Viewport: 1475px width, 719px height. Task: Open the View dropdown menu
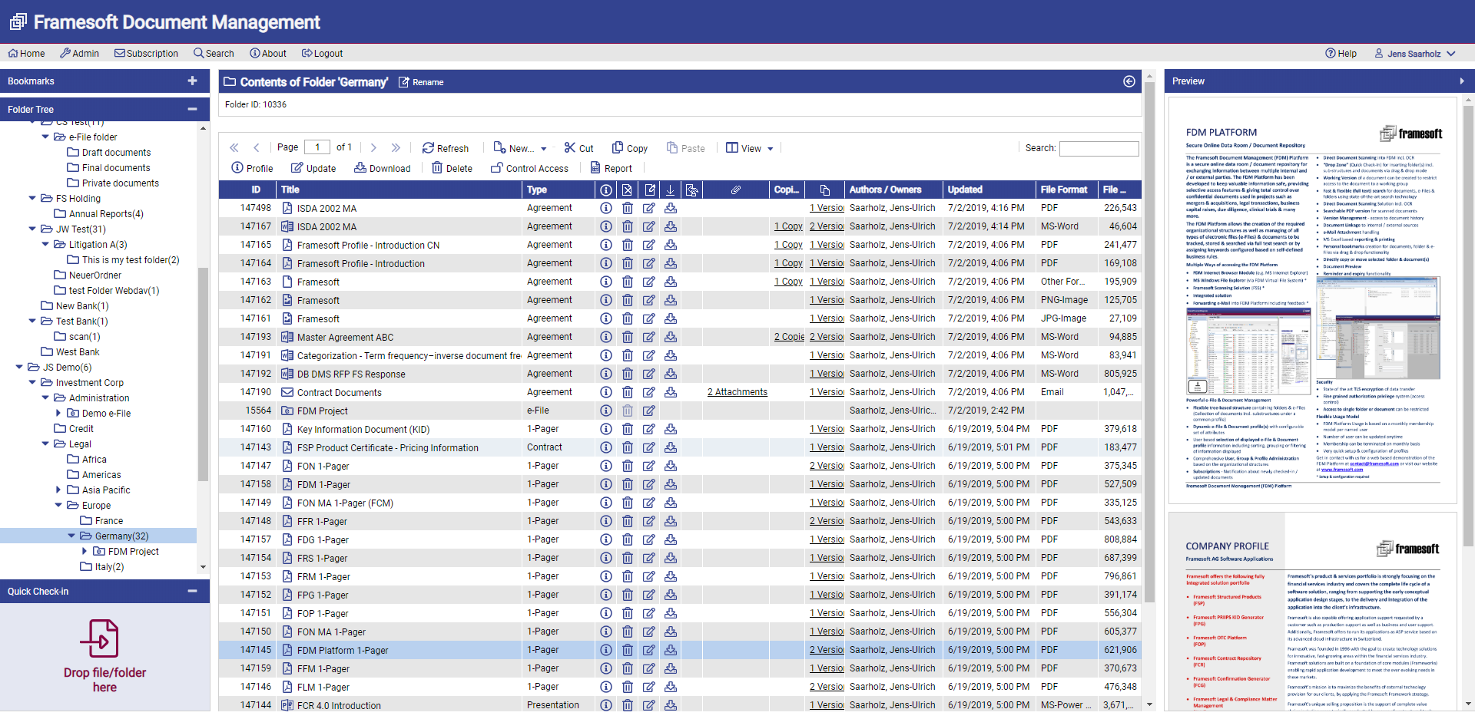coord(750,148)
